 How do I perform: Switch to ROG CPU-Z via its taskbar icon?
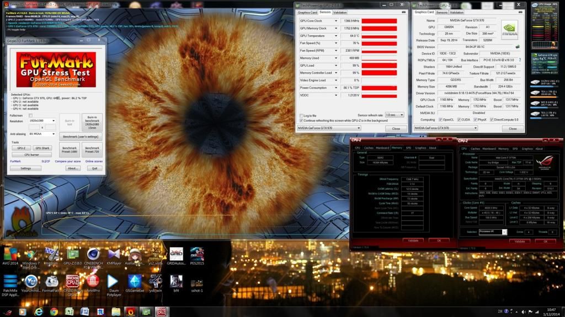point(161,311)
